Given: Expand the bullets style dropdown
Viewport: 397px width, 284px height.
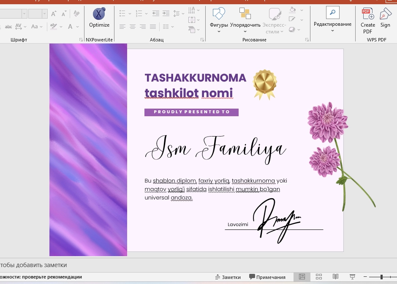Looking at the screenshot, I should [130, 14].
